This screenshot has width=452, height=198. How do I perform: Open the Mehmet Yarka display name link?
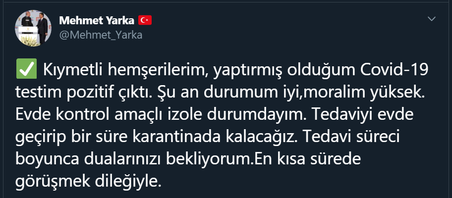coord(96,20)
